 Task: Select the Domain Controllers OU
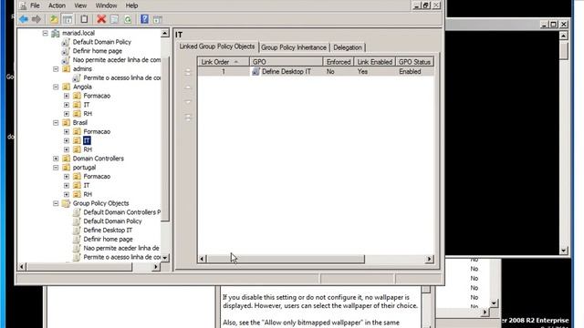(x=99, y=159)
